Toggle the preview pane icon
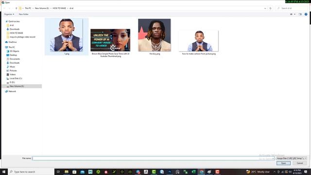311x175 pixels. pos(300,14)
